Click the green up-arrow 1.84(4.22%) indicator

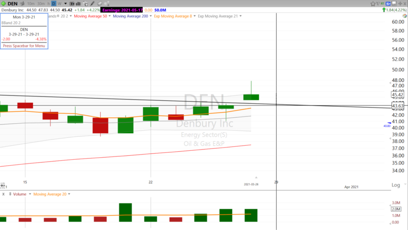point(394,10)
